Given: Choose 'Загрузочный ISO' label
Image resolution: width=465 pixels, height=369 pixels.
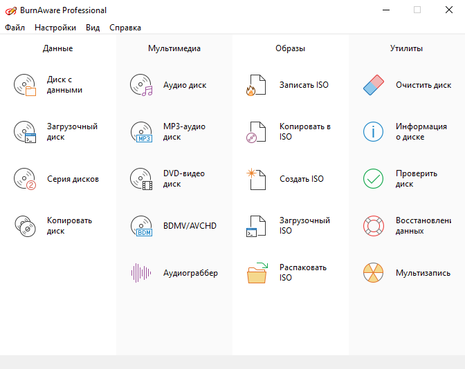Looking at the screenshot, I should (304, 225).
